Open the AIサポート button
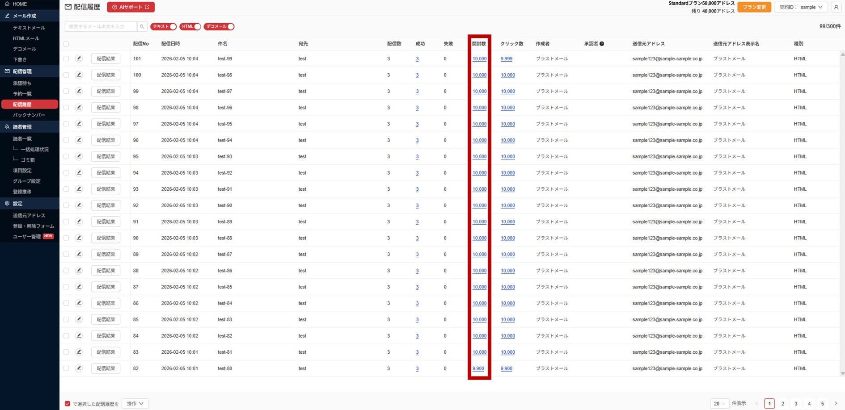 click(131, 7)
